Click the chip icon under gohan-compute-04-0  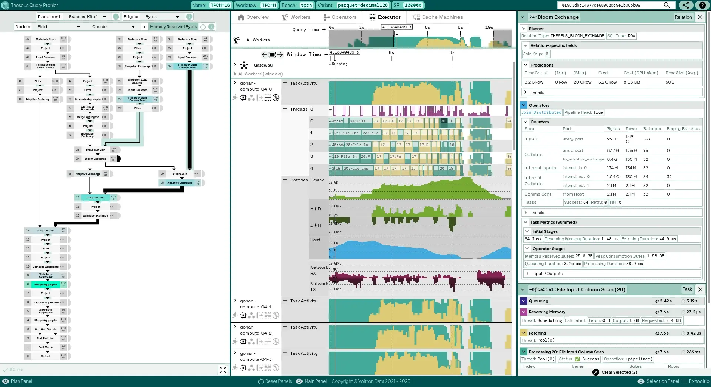pyautogui.click(x=243, y=98)
